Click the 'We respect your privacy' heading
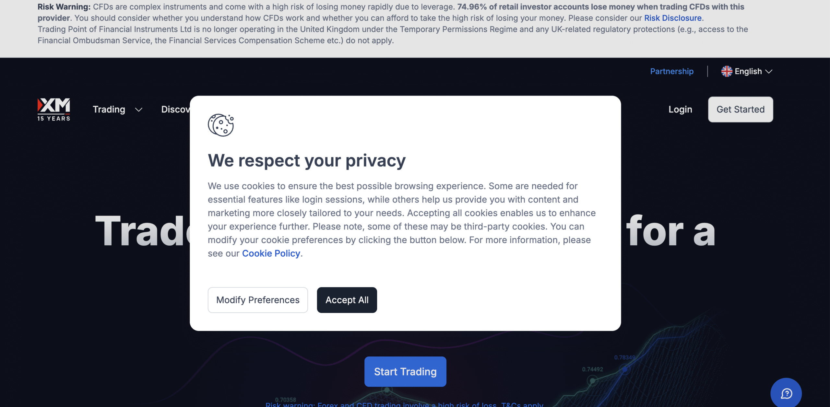Viewport: 830px width, 407px height. tap(307, 161)
